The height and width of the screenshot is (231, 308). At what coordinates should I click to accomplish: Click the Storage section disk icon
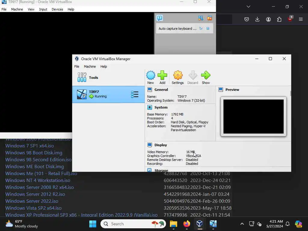(x=149, y=170)
